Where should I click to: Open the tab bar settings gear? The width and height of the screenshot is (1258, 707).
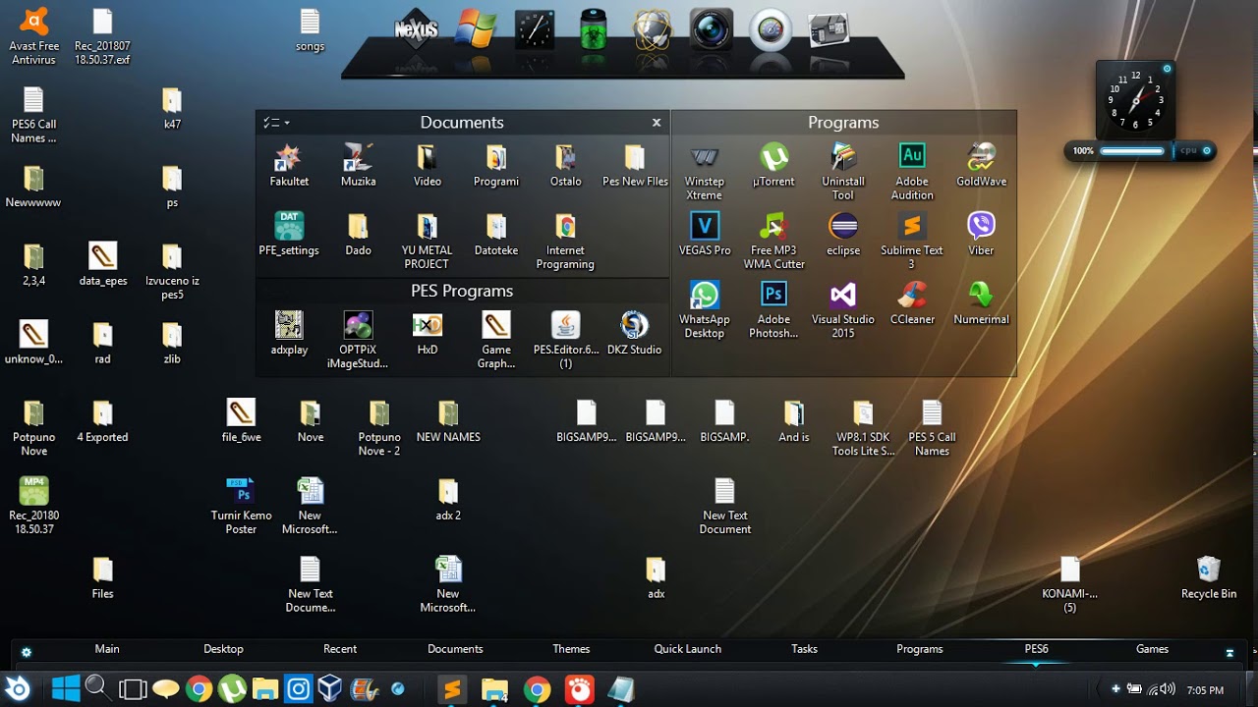(27, 652)
